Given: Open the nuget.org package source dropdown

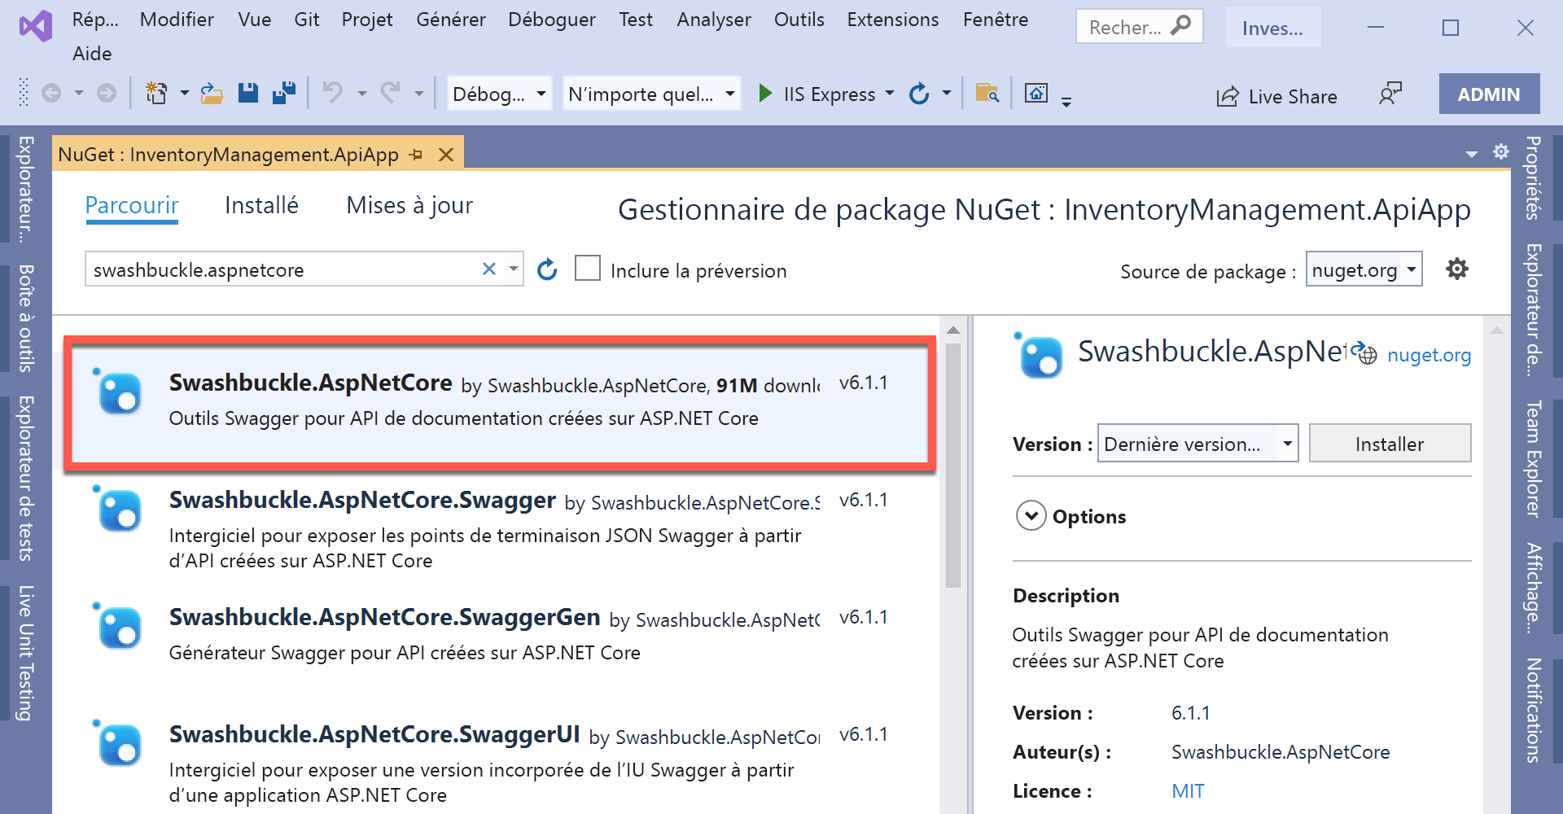Looking at the screenshot, I should (1364, 269).
